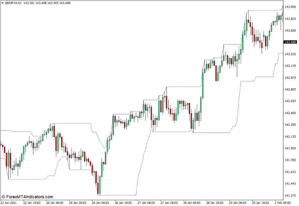Viewport: 299px width, 206px height.
Task: Click the 142.125 price axis label
Action: coord(290,137)
